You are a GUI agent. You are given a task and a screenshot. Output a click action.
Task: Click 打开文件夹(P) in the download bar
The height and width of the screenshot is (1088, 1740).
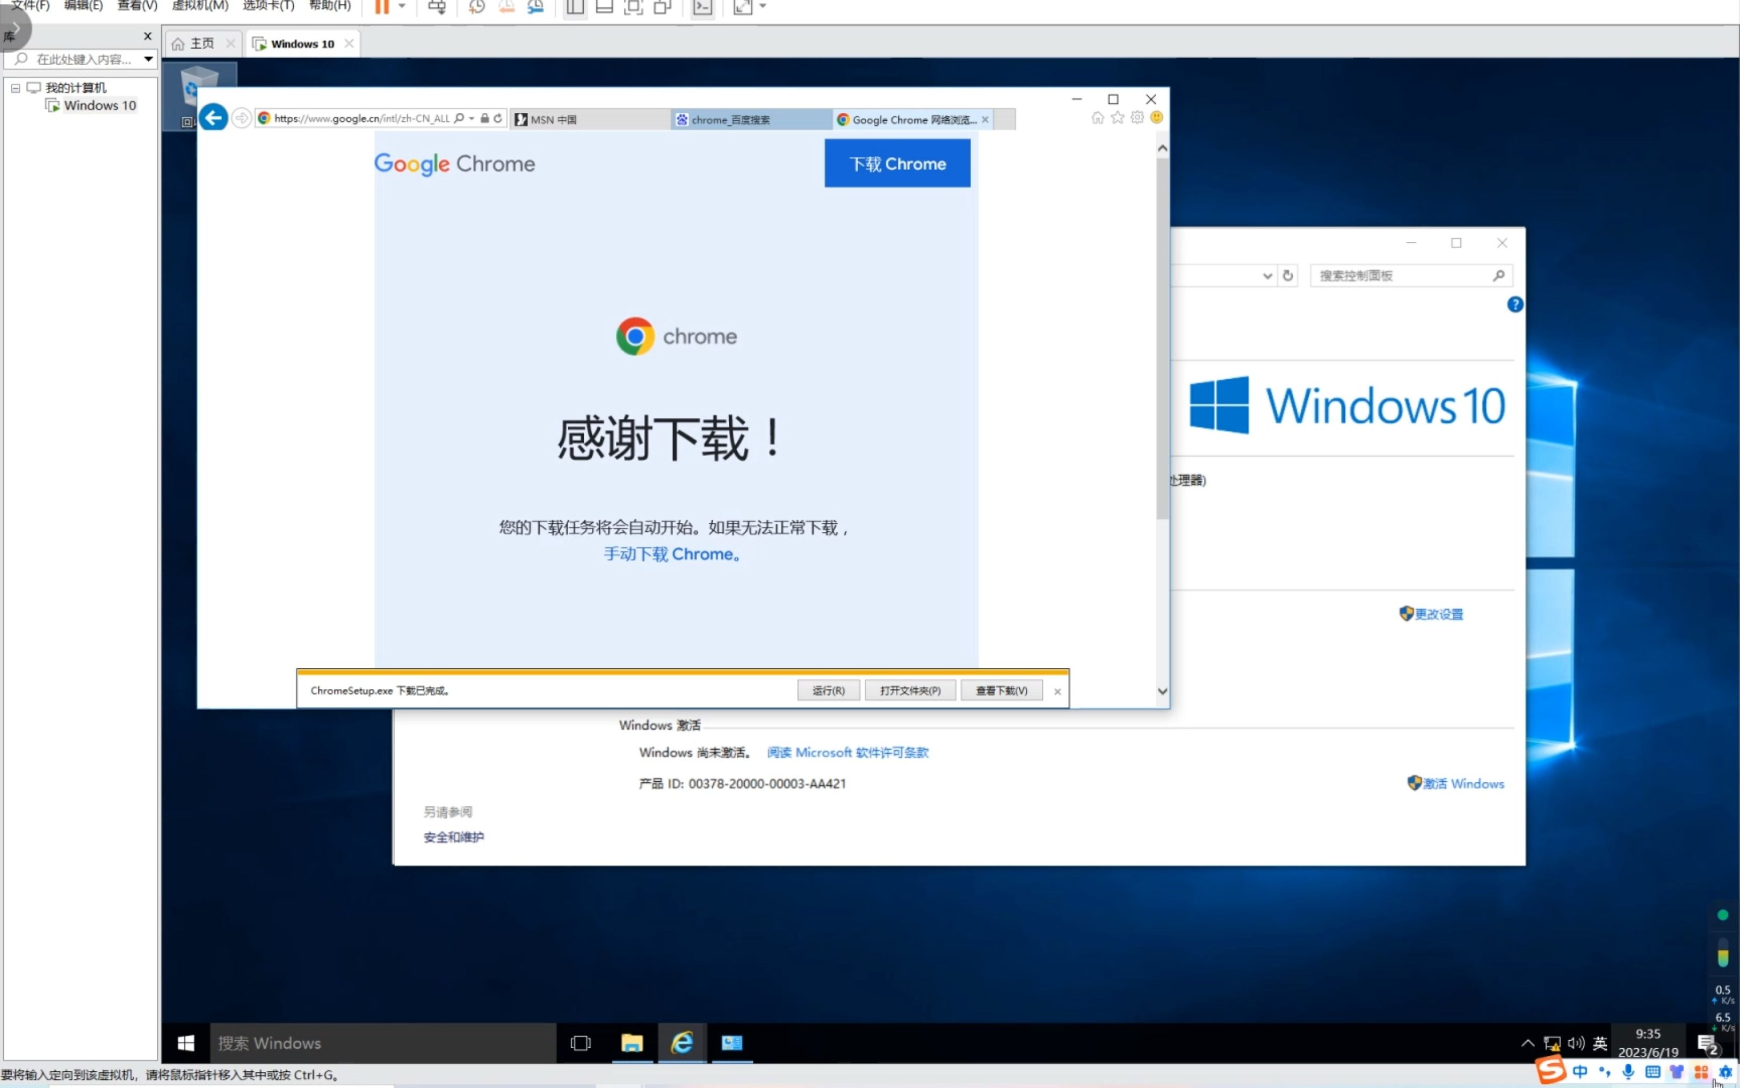click(x=910, y=691)
